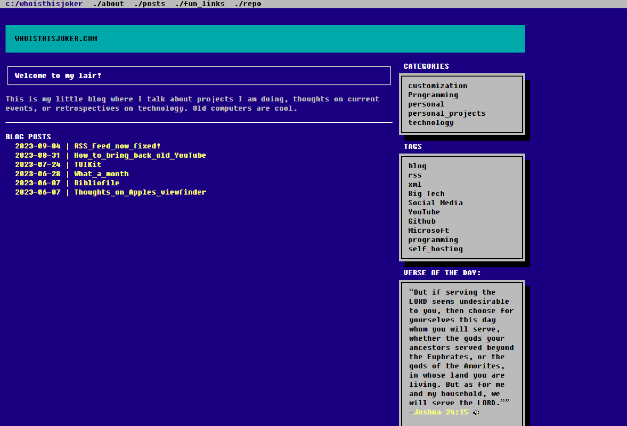
Task: Open the RSS_Feed_now_fixed! blog post
Action: point(117,146)
